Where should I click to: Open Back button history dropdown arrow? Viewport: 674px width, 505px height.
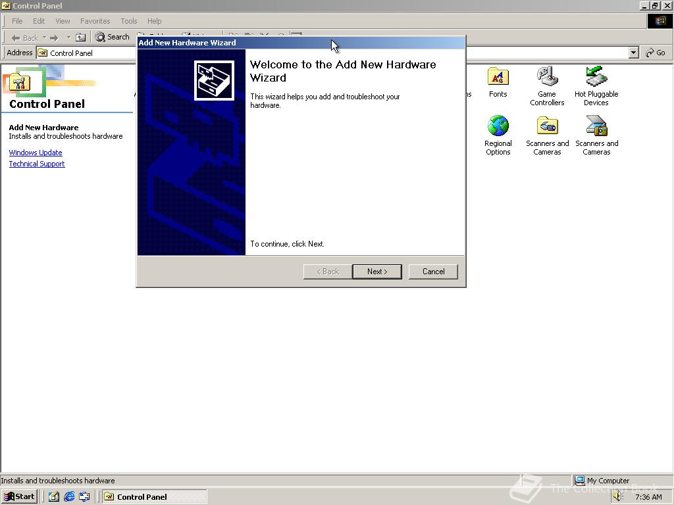44,37
